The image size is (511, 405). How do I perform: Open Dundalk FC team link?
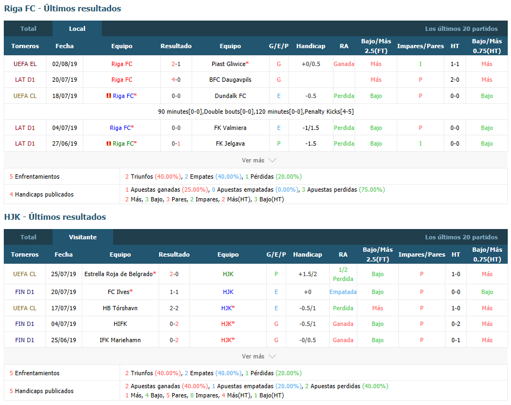coord(231,96)
